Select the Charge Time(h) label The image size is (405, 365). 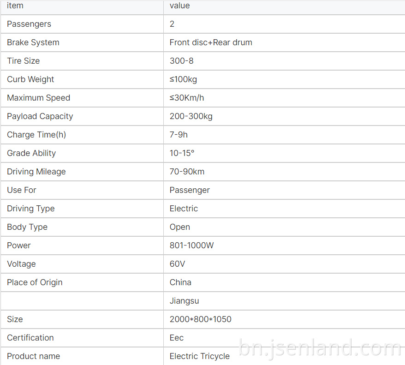36,135
